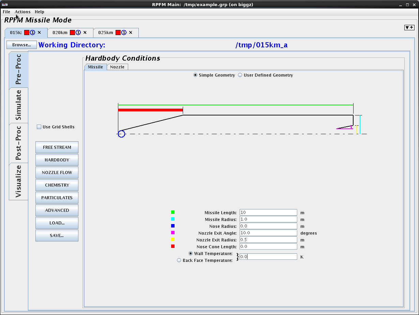Switch to the Simulate vertical tab
Screen dimensions: 419x315
(18, 105)
